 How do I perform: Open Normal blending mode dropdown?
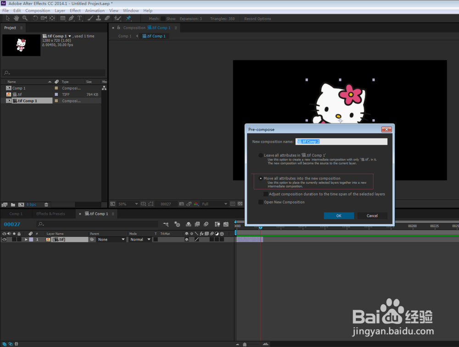click(140, 239)
